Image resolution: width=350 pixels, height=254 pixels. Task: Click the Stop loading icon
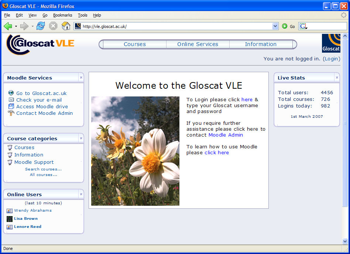click(53, 26)
